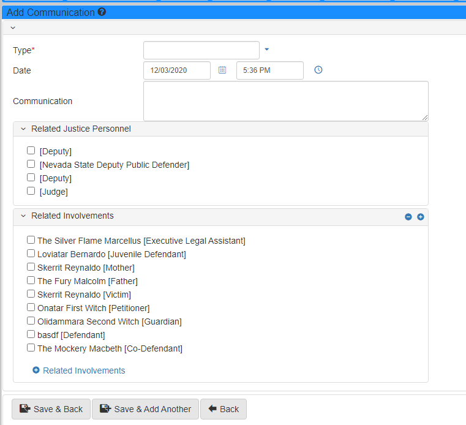466x425 pixels.
Task: Select Onatar First Witch [Petitioner] checkbox
Action: click(x=31, y=307)
